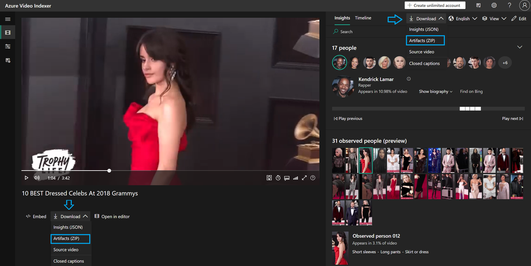Image resolution: width=531 pixels, height=266 pixels.
Task: Click the video title '10 BEST Dressed Celebs At 2018 Grammys'
Action: point(80,193)
